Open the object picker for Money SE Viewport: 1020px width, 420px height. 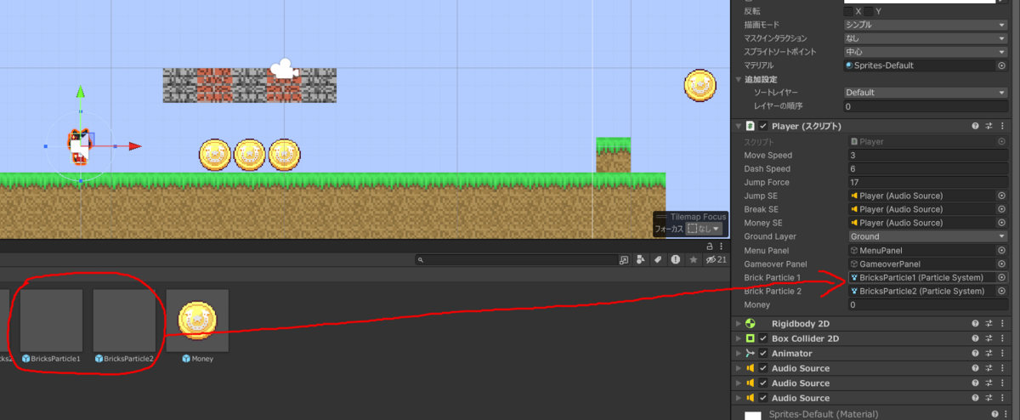[x=1001, y=223]
